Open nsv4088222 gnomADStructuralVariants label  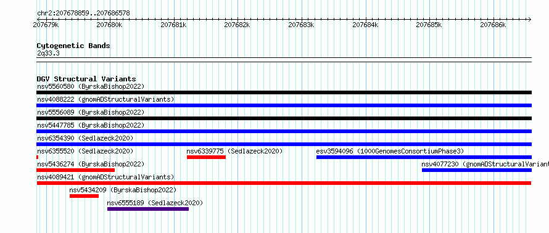point(105,99)
